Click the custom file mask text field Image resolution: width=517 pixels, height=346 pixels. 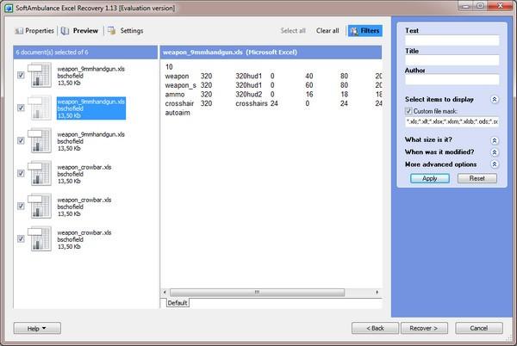click(452, 121)
